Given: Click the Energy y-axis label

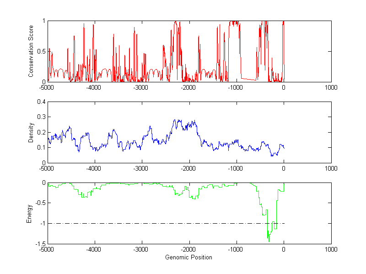Looking at the screenshot, I should (30, 213).
